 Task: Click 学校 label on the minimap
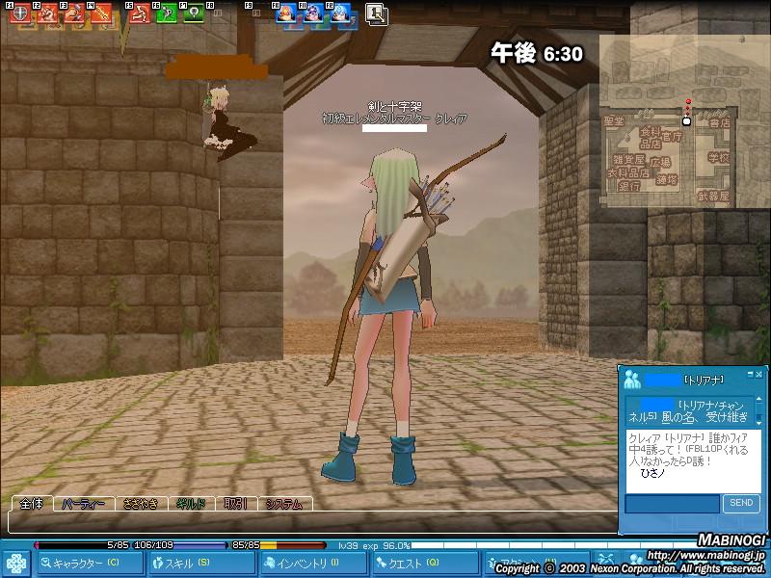pos(718,158)
